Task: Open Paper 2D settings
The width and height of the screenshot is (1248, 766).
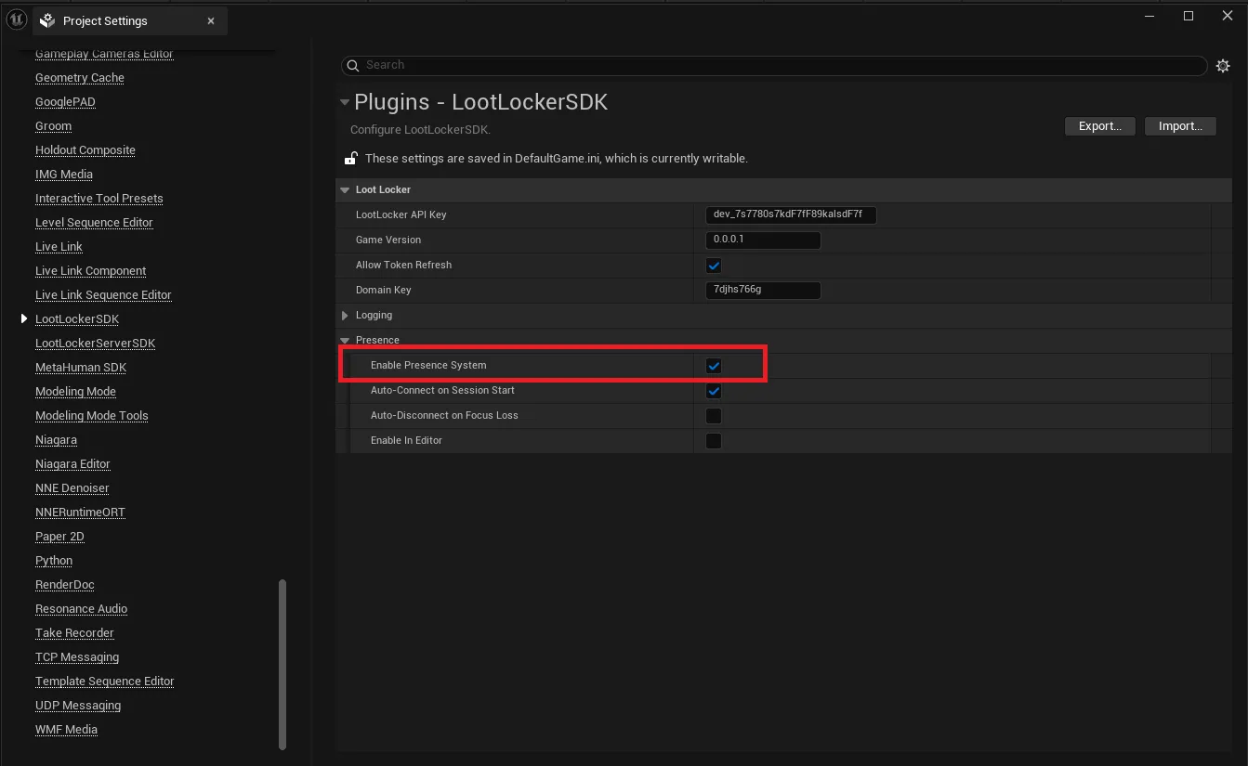Action: coord(59,537)
